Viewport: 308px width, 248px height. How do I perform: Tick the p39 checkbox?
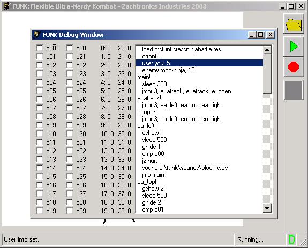pyautogui.click(x=70, y=211)
